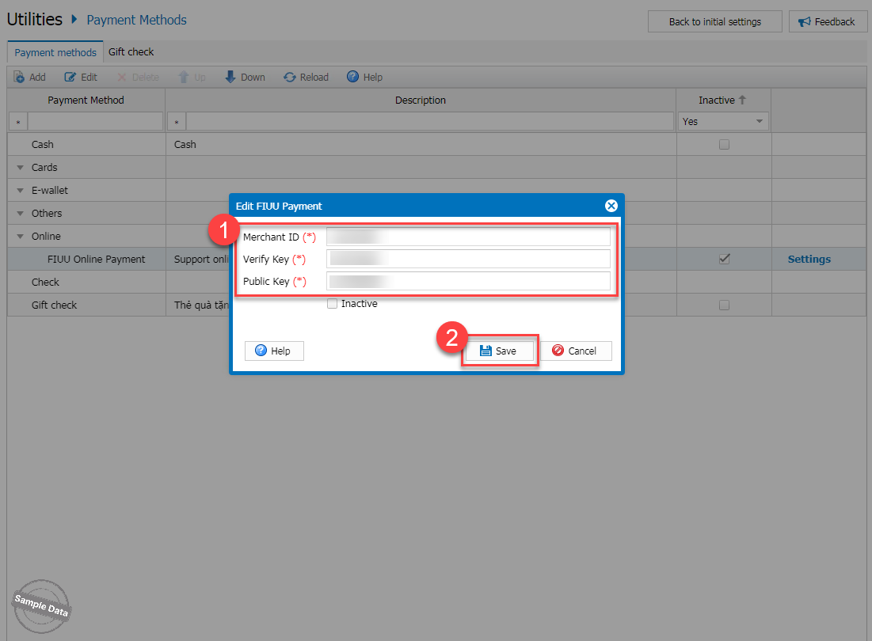Cancel the FIUU payment edit

click(576, 351)
